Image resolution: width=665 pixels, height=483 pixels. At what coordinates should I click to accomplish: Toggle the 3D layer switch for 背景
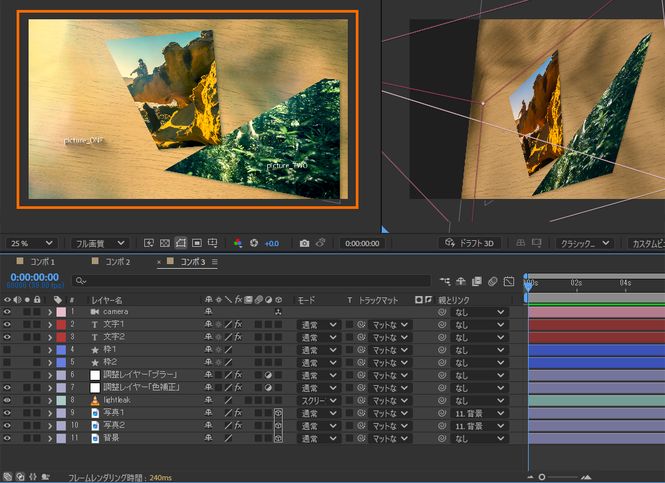[x=279, y=438]
